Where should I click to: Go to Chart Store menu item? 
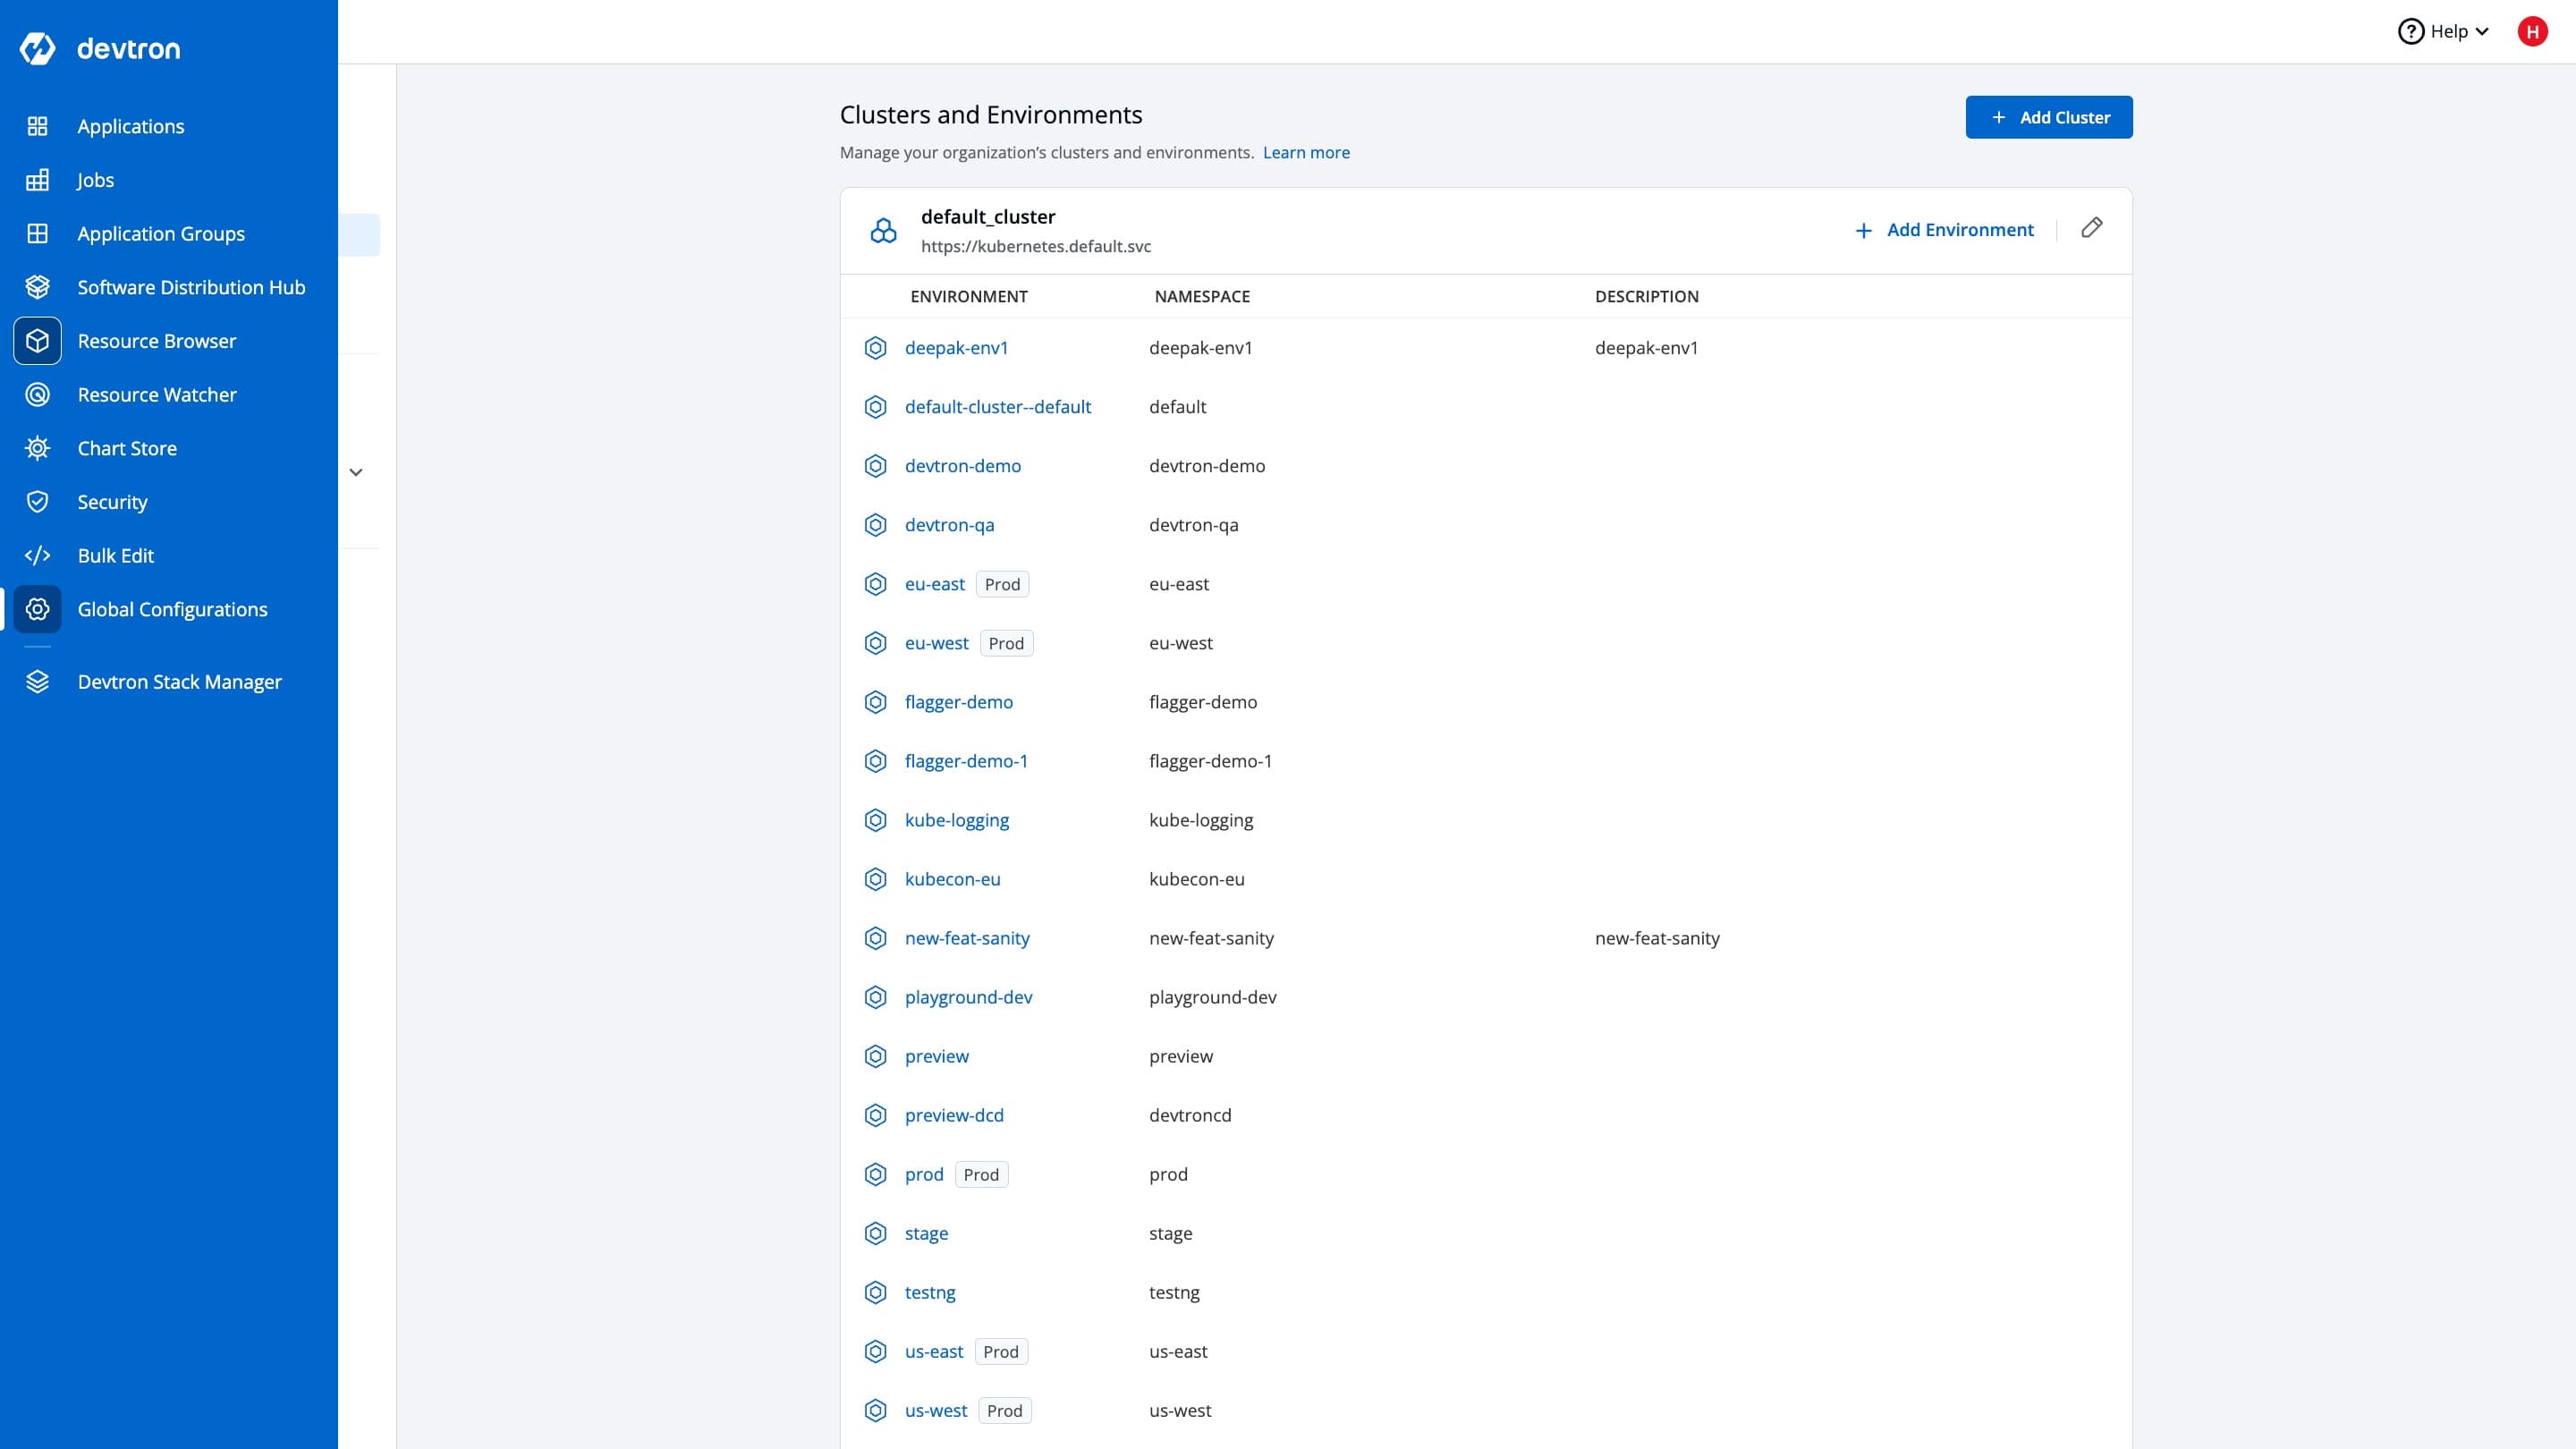point(127,448)
